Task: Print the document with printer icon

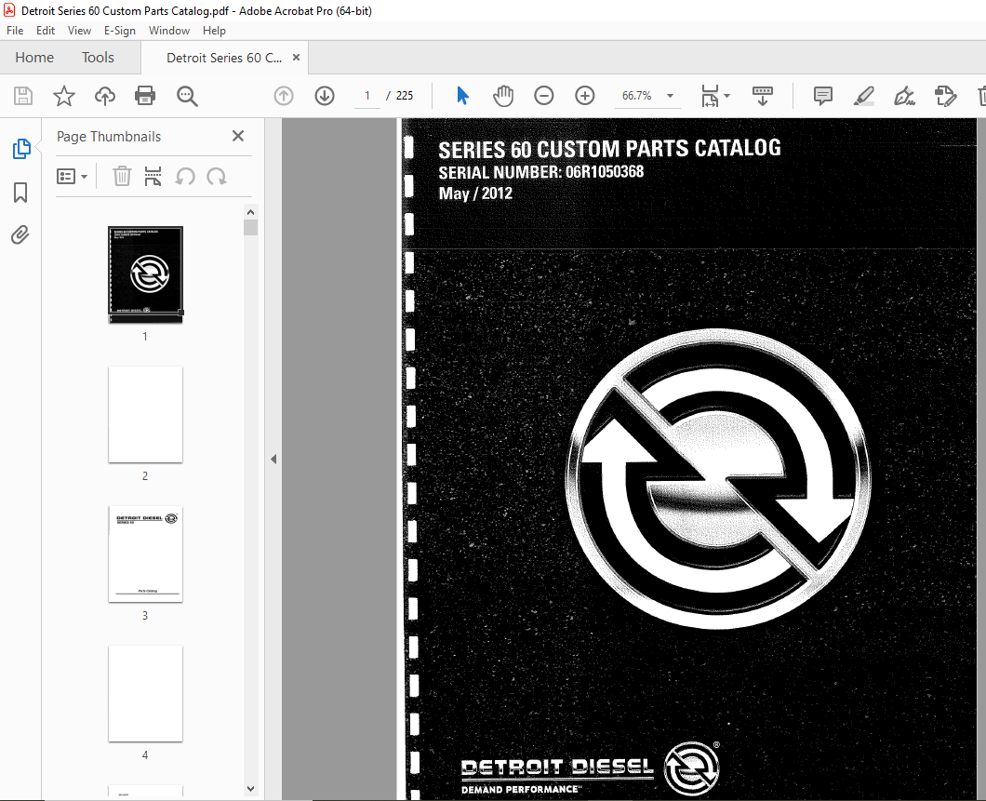Action: click(x=145, y=96)
